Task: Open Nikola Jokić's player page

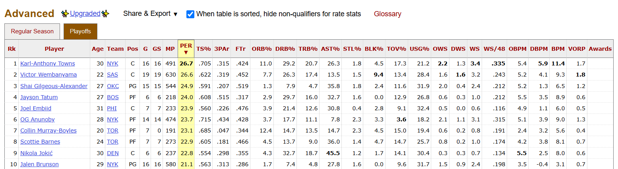Action: [37, 153]
